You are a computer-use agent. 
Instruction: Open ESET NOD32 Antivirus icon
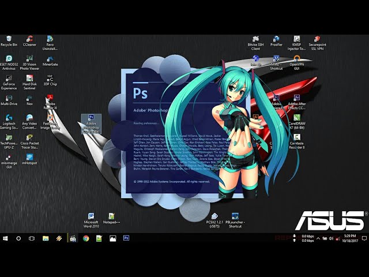click(x=9, y=63)
